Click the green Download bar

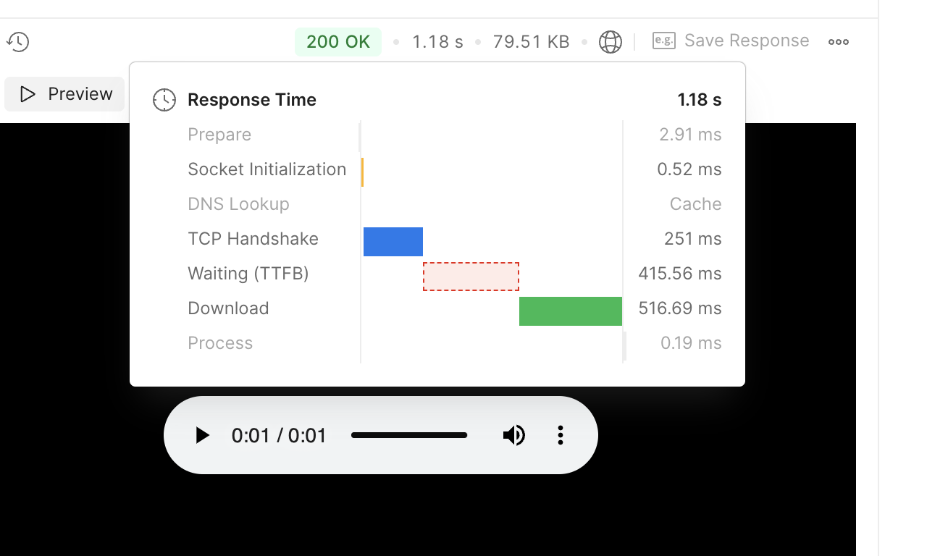pyautogui.click(x=571, y=311)
